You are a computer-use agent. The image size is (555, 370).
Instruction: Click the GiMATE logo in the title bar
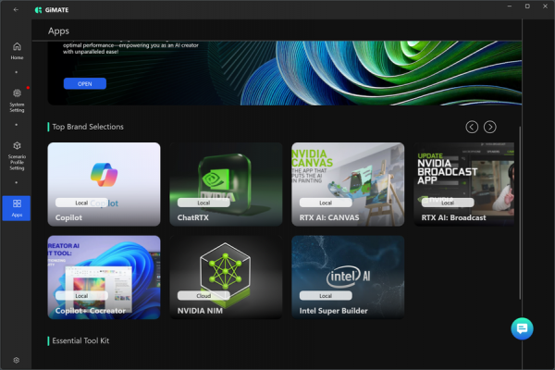(x=52, y=10)
